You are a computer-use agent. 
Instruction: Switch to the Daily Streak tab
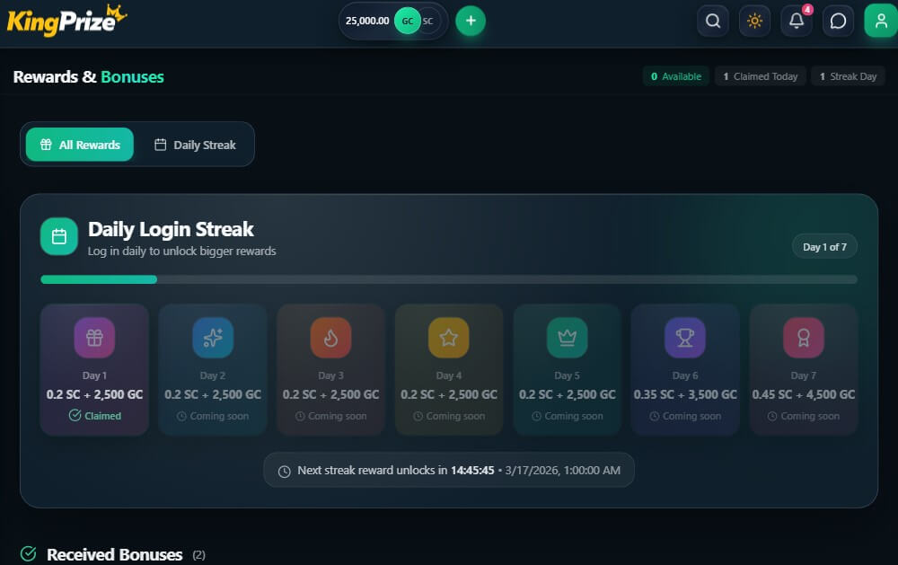coord(196,144)
